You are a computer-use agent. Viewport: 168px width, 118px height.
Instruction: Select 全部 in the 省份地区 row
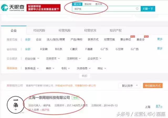point(28,49)
